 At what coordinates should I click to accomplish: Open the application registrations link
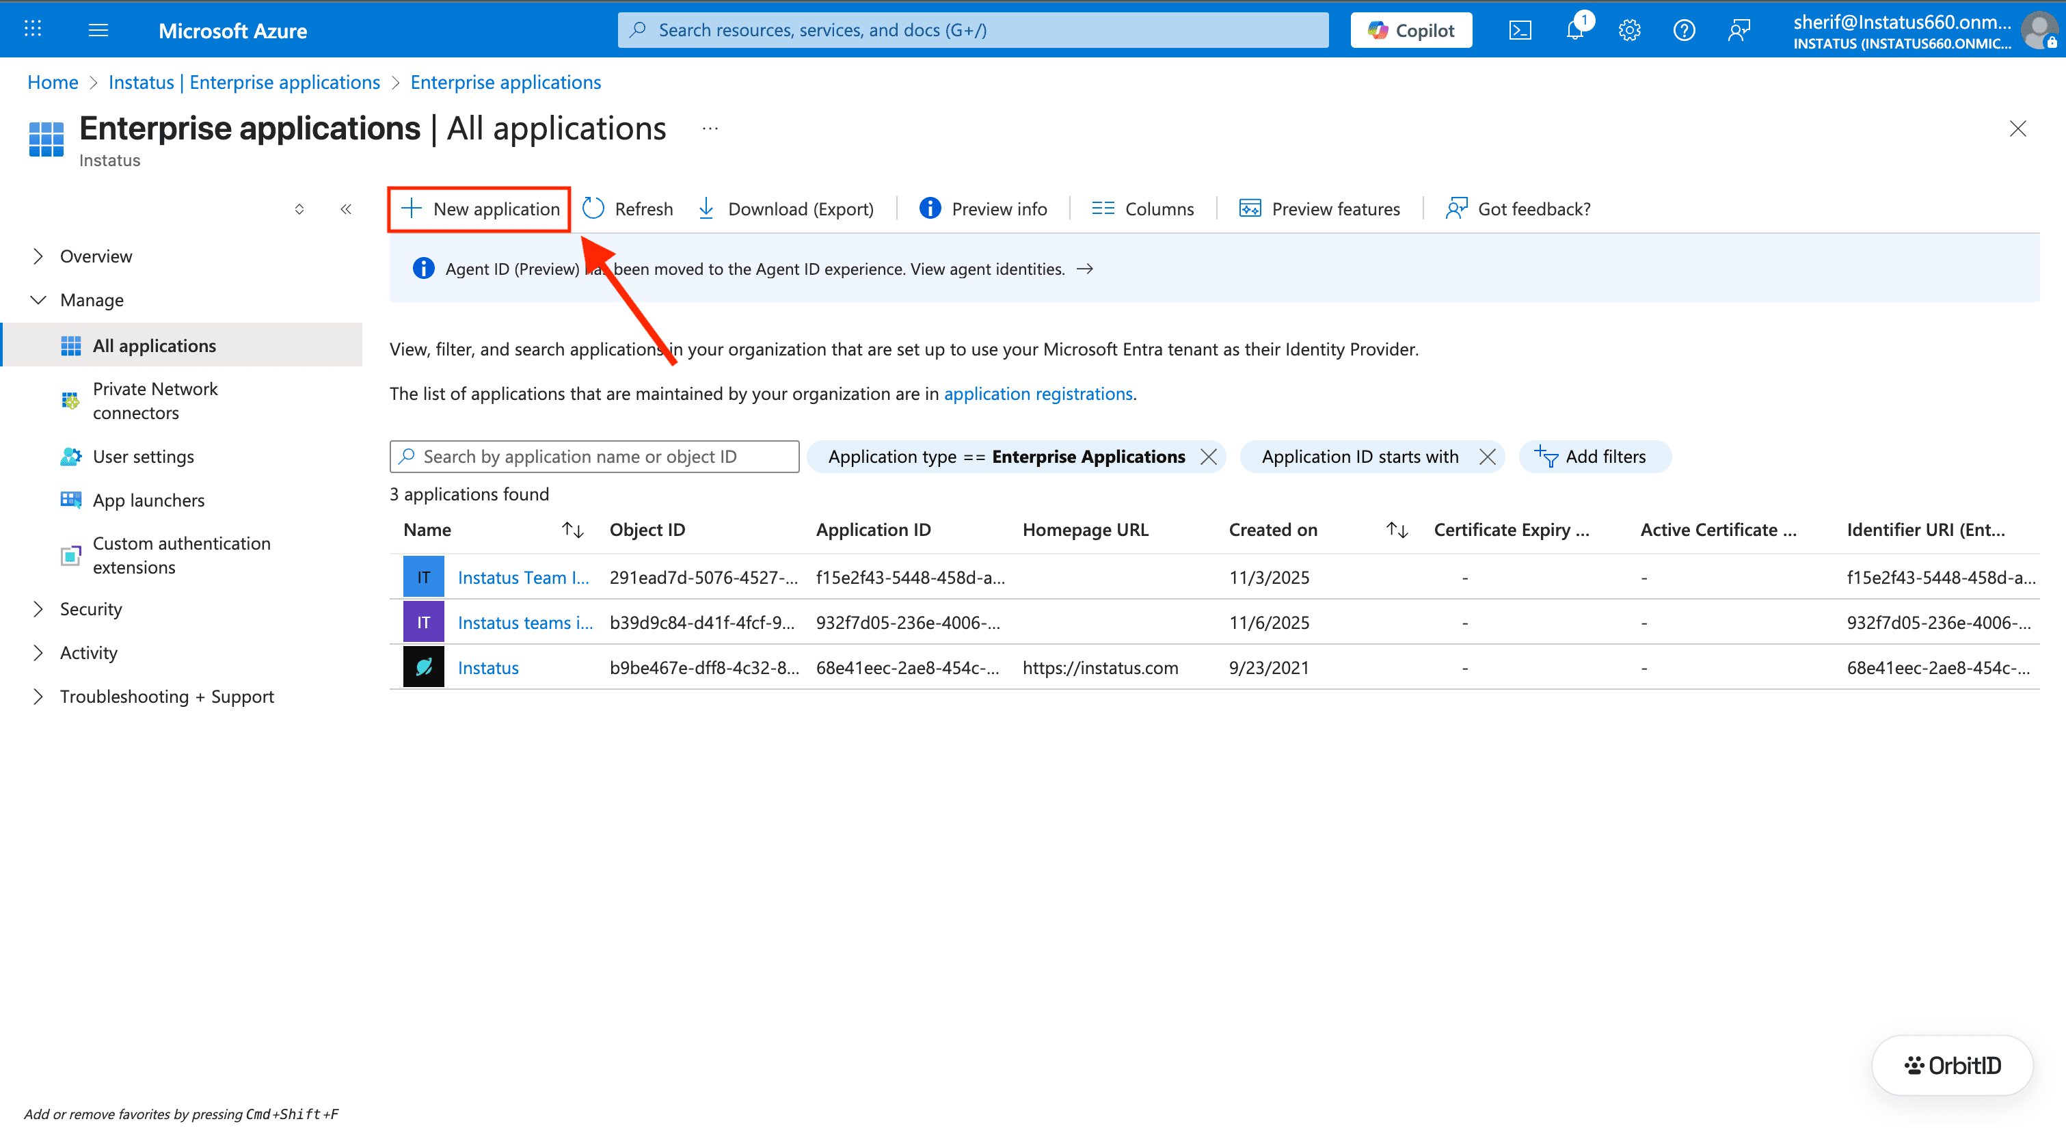point(1038,394)
